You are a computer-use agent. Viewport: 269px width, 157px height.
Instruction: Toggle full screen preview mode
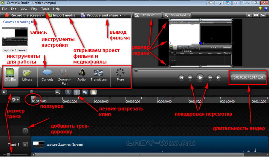(x=256, y=15)
